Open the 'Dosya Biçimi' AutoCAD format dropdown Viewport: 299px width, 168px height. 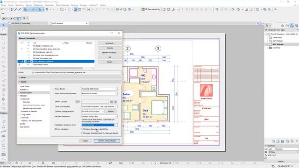[100, 89]
